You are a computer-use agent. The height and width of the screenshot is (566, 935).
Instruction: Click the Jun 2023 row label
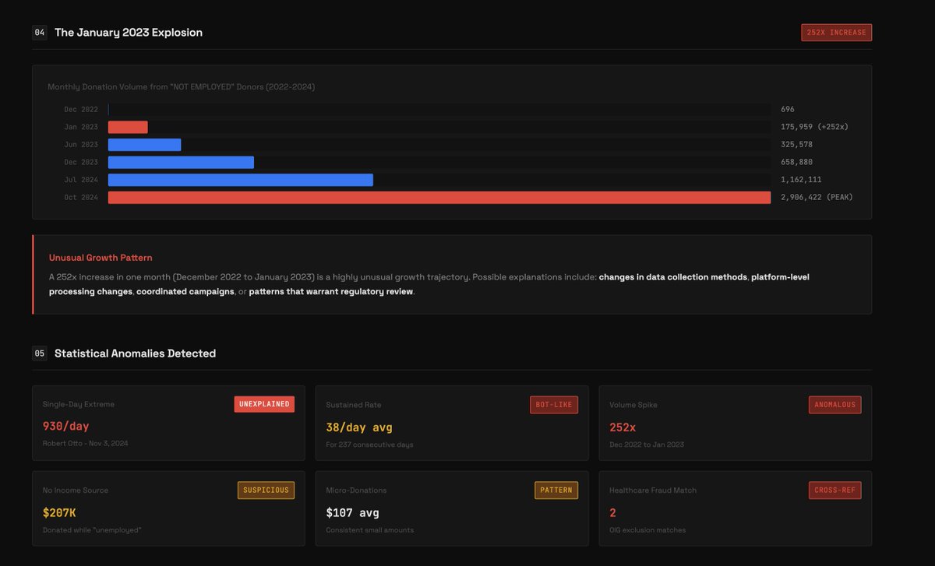[x=81, y=145]
